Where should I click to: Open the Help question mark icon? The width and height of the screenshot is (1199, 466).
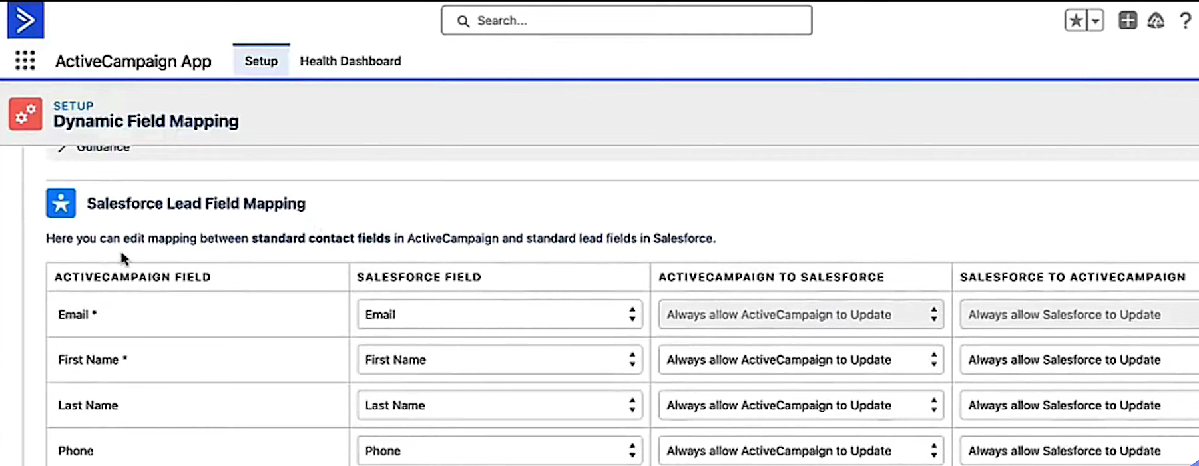click(x=1185, y=21)
